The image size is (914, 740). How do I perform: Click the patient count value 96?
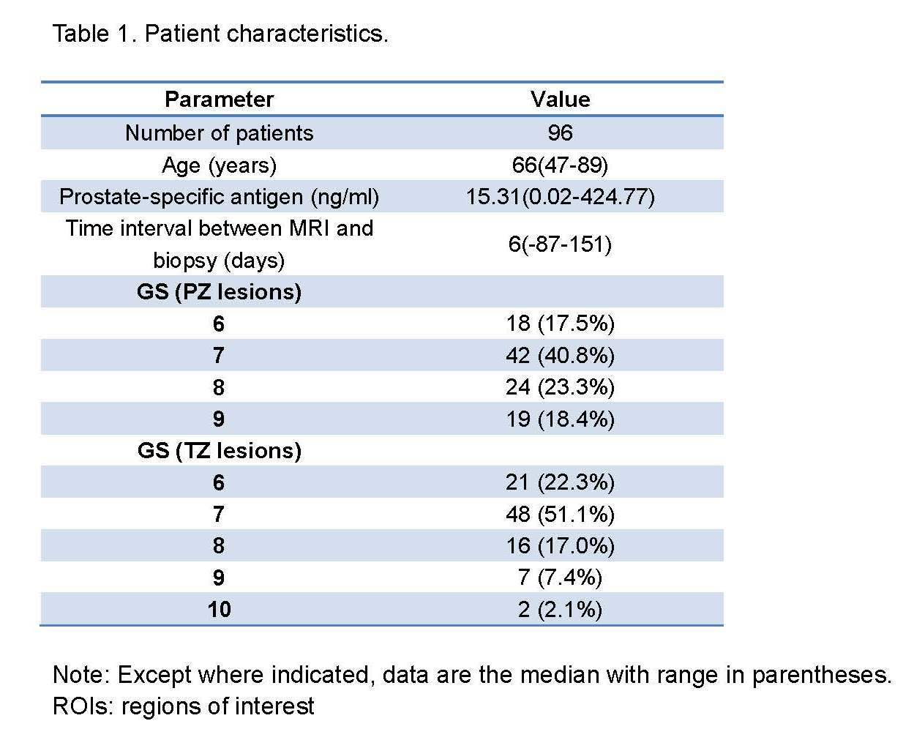(560, 132)
